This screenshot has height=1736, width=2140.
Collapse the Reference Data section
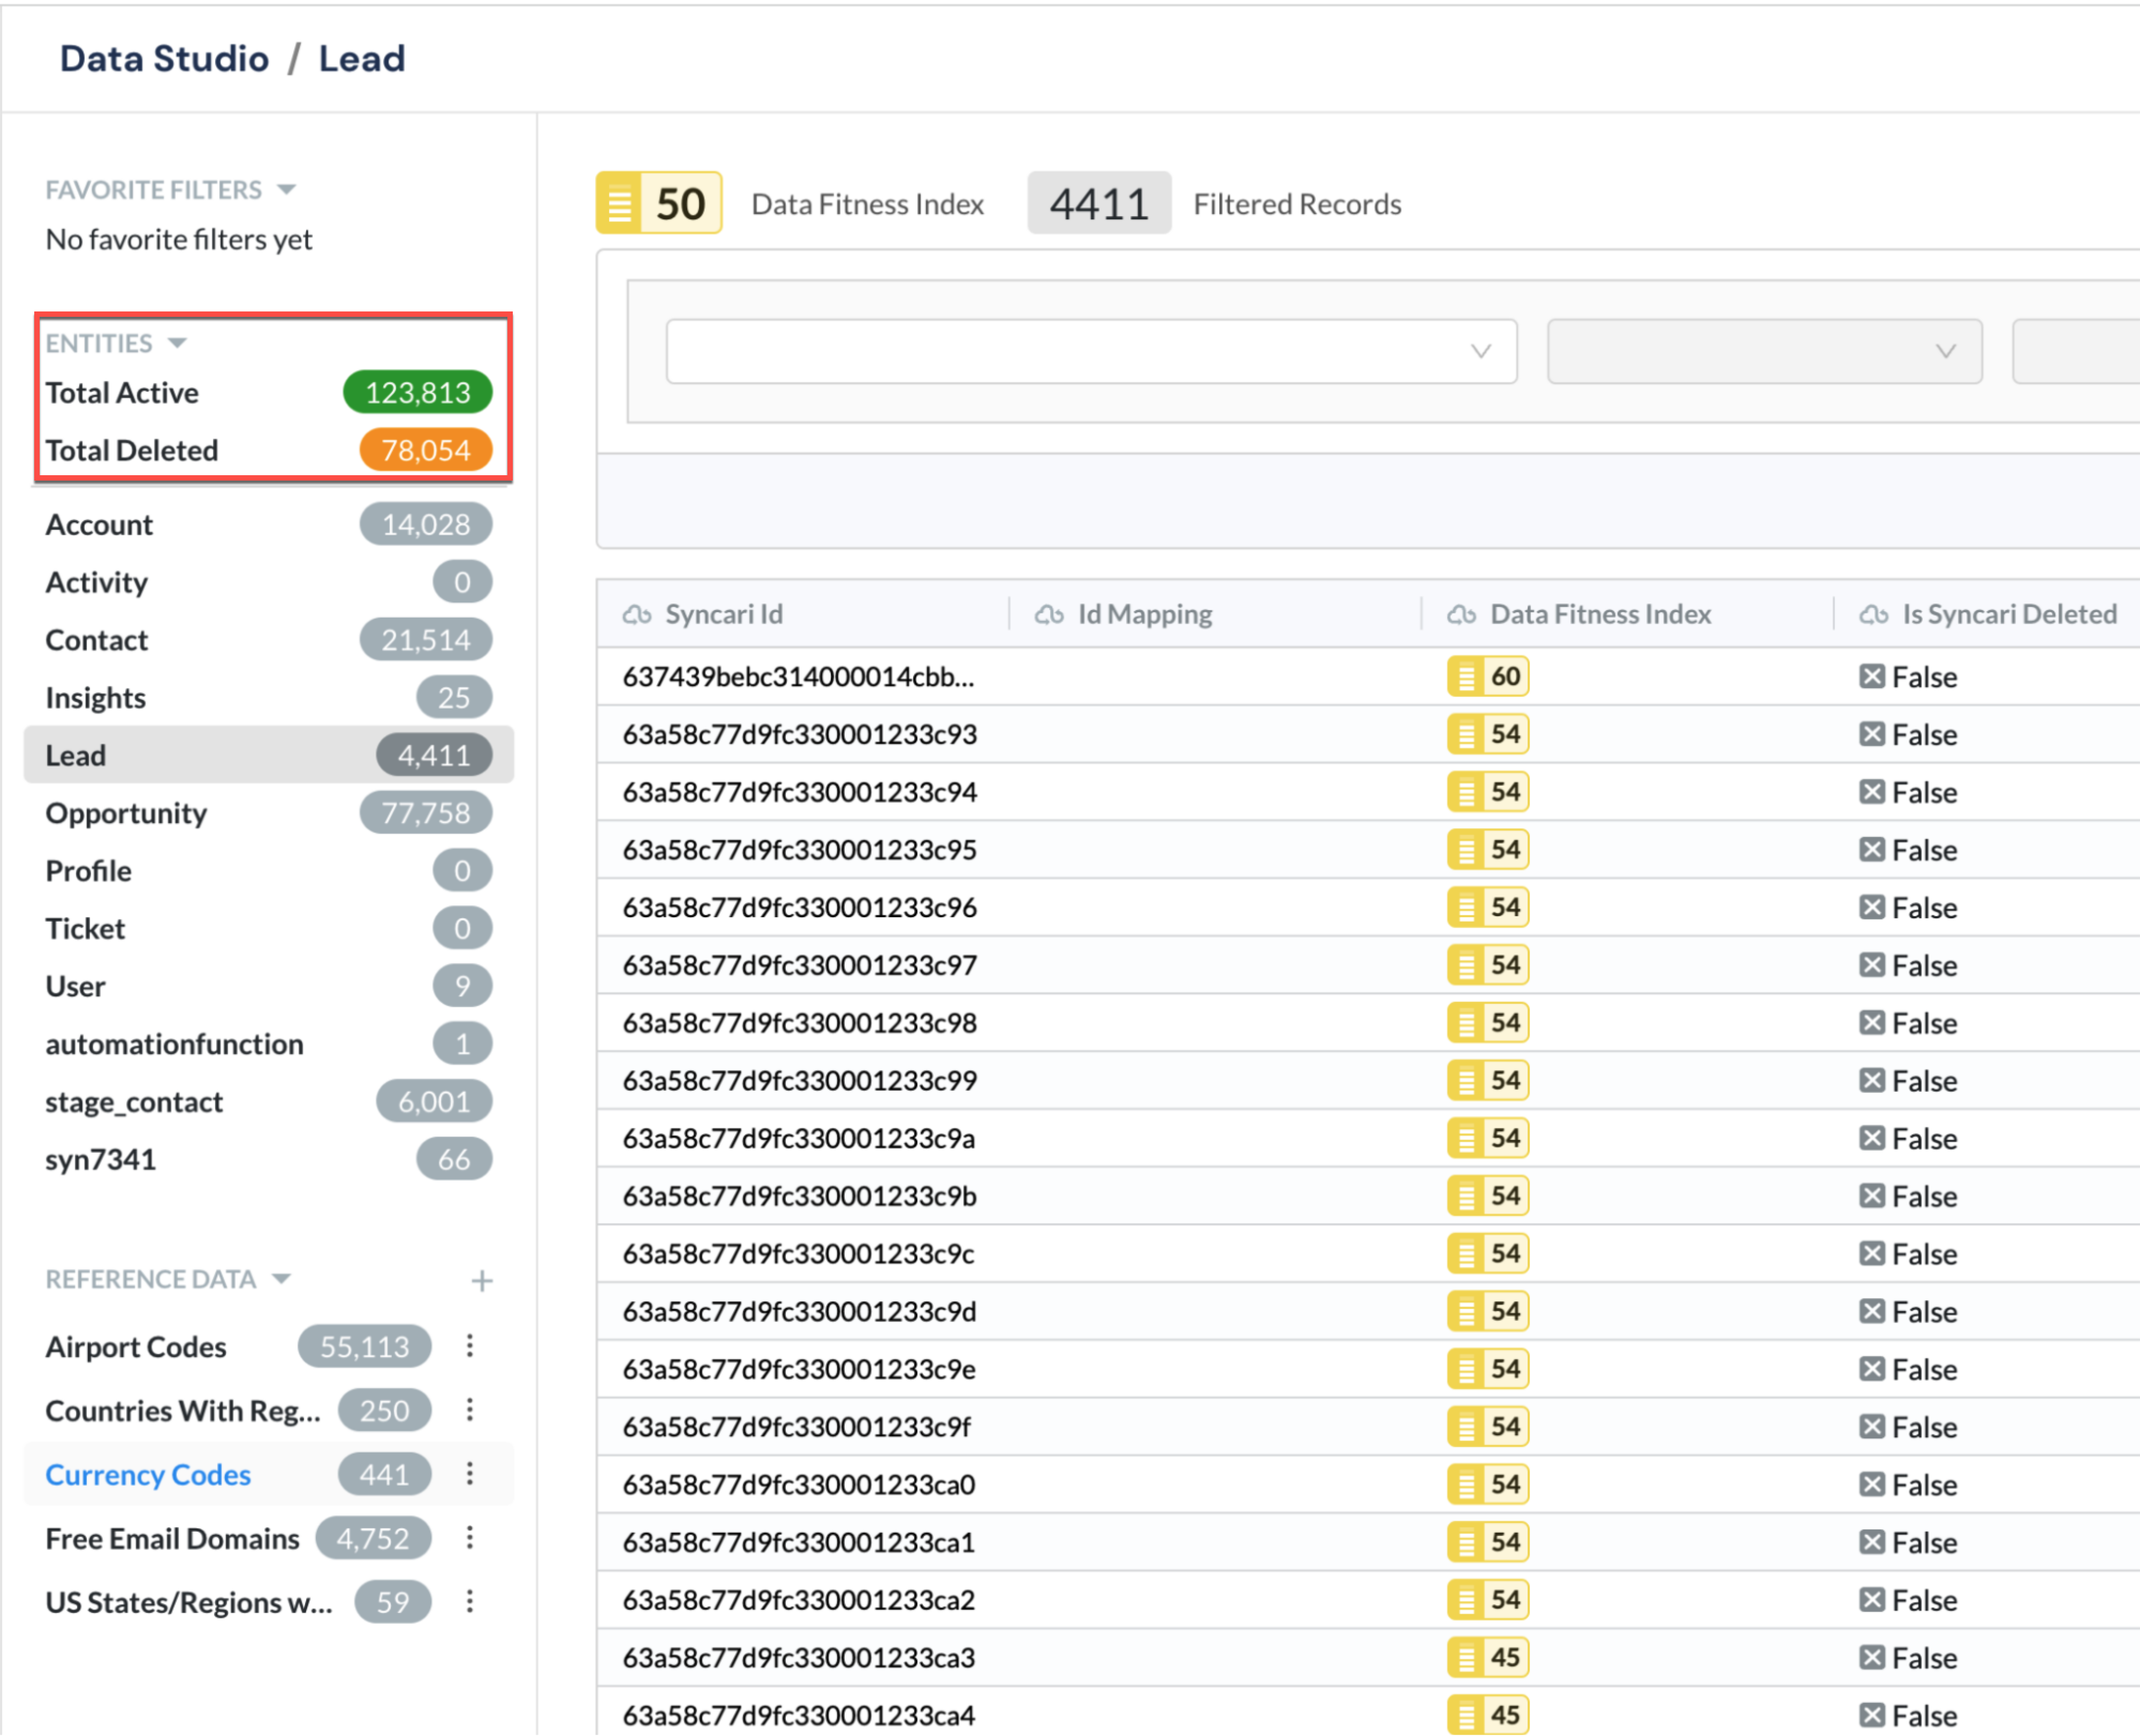tap(281, 1279)
